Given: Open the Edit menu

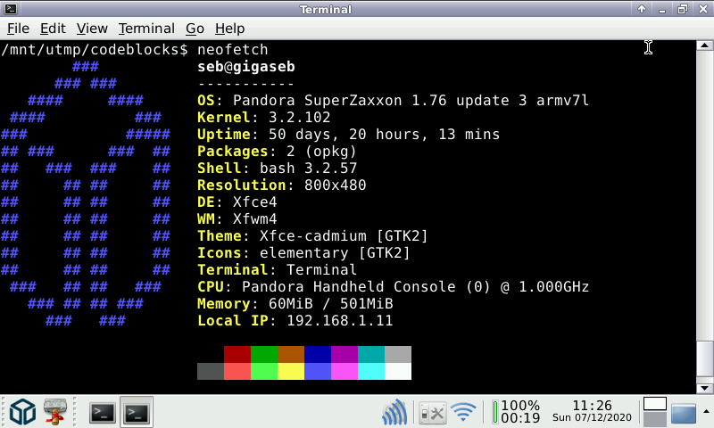Looking at the screenshot, I should click(x=53, y=29).
